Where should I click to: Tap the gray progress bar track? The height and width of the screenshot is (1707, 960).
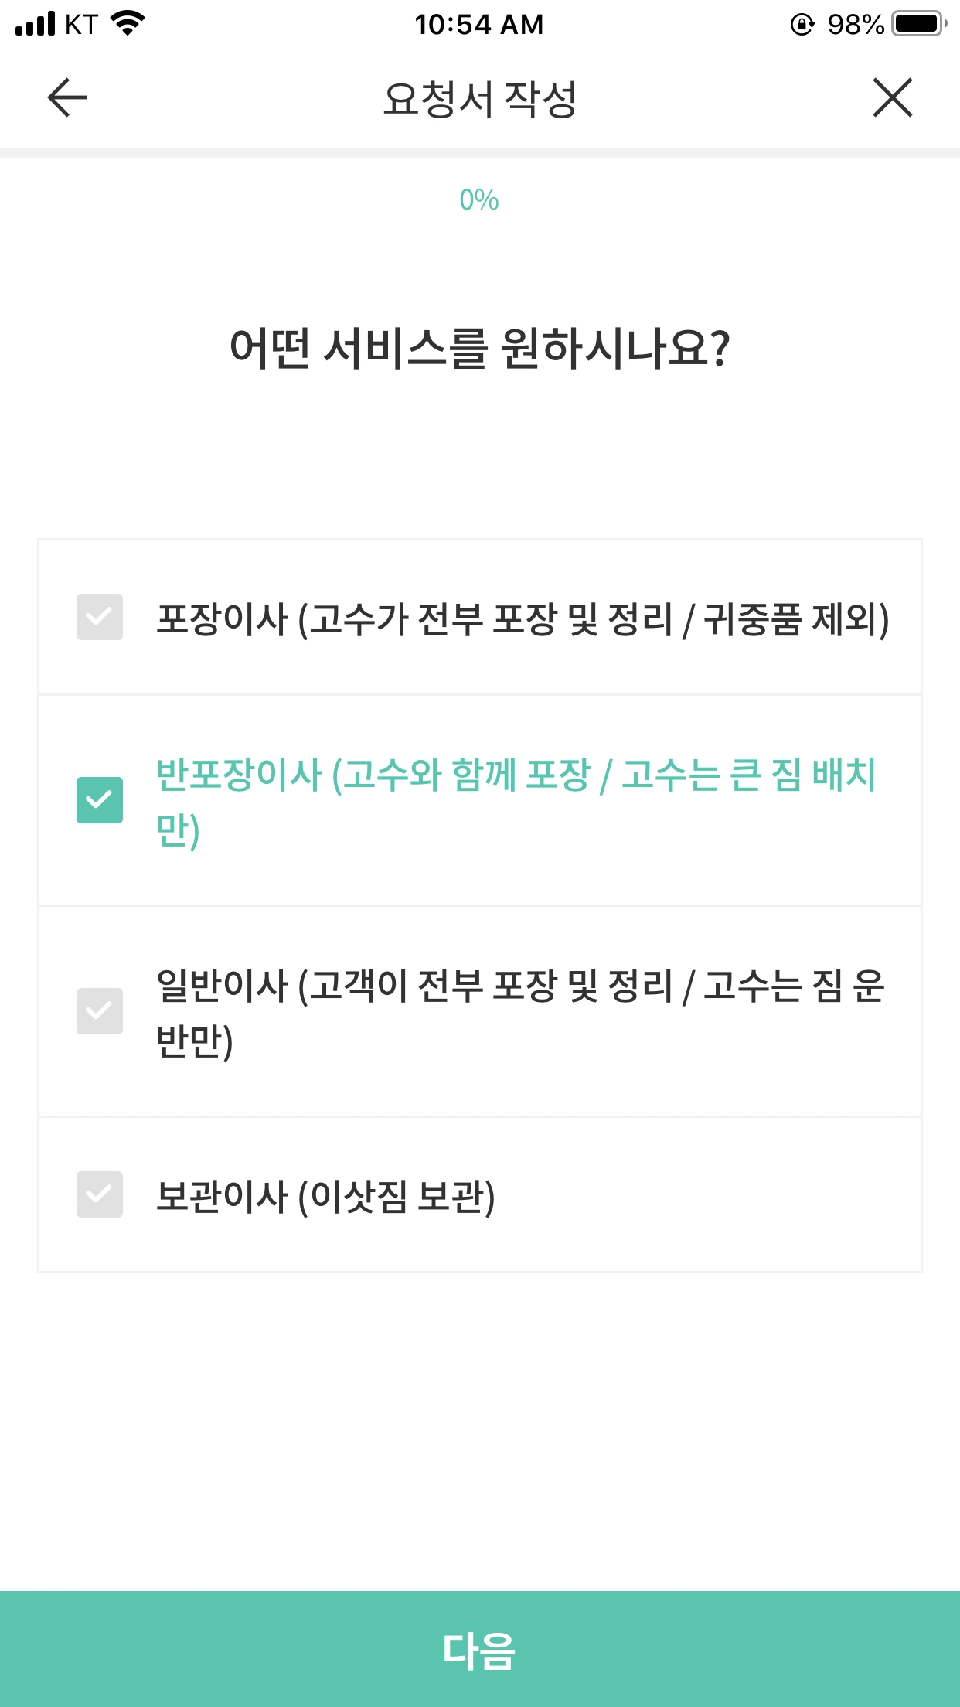pyautogui.click(x=480, y=153)
